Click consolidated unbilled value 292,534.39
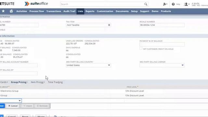This screenshot has width=208, height=117. point(90,44)
